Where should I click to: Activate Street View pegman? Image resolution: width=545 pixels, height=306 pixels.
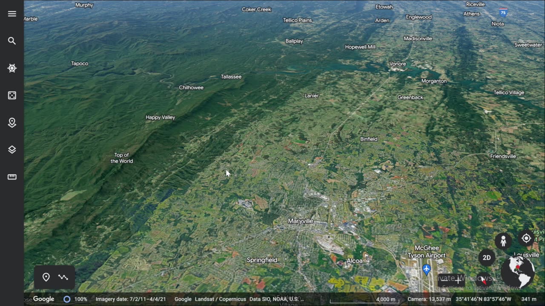tap(503, 241)
